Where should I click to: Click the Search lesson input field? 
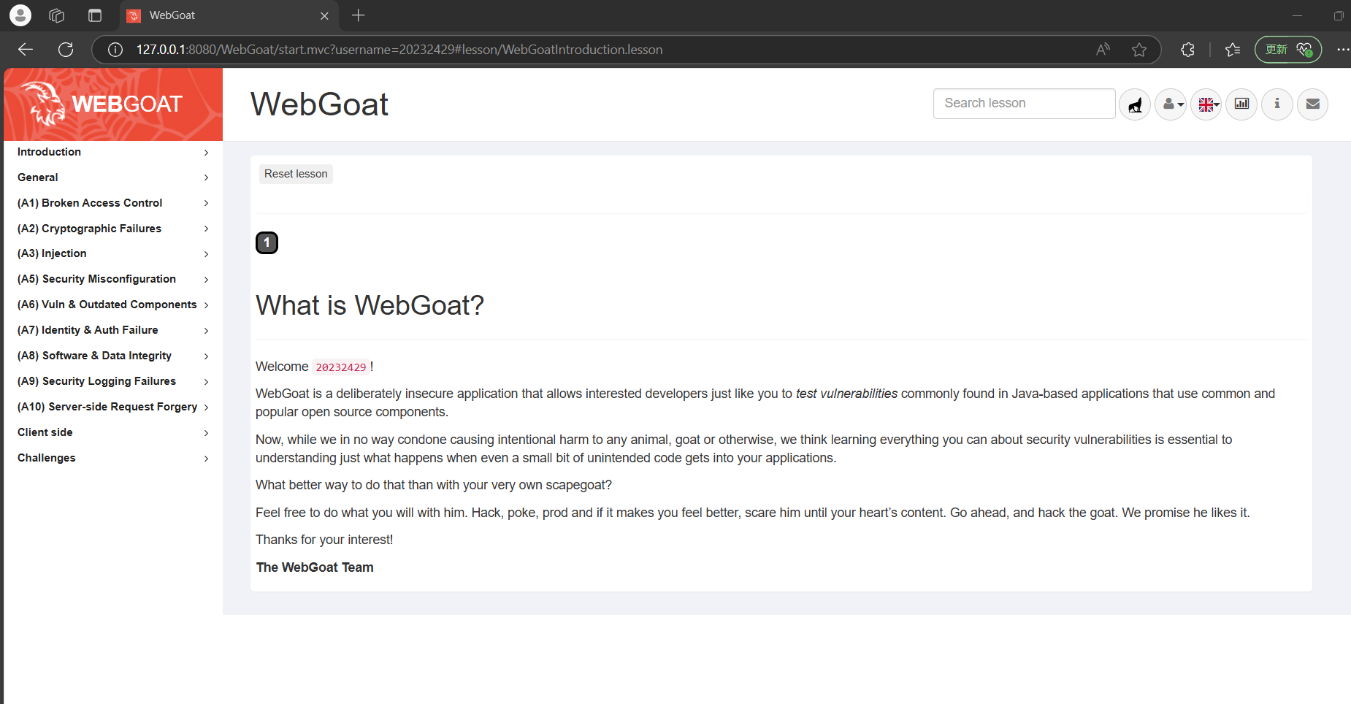pos(1024,104)
